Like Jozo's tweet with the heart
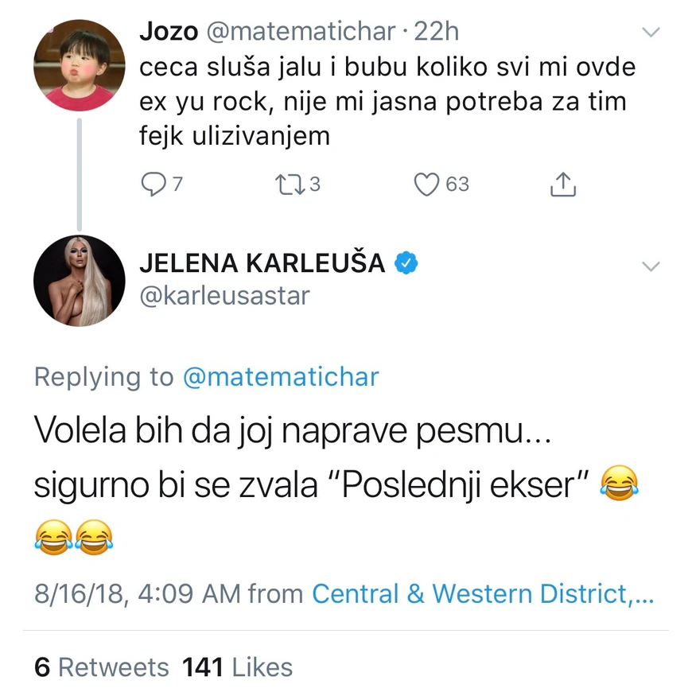The height and width of the screenshot is (688, 692). point(428,185)
